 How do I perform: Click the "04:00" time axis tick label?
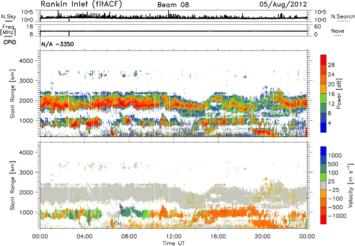click(x=84, y=237)
